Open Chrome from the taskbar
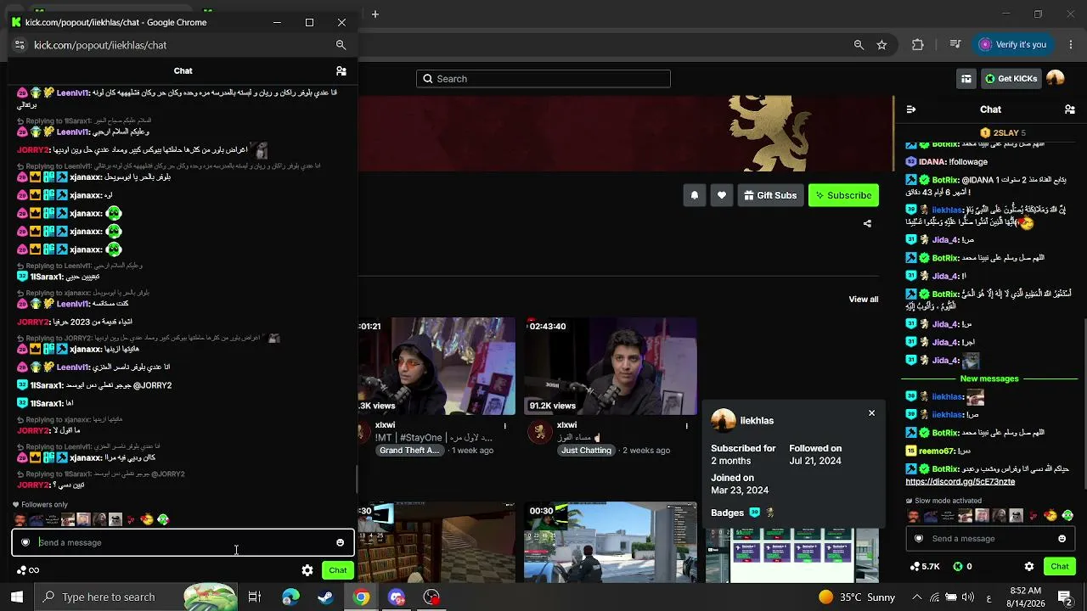Viewport: 1087px width, 611px height. pos(362,597)
